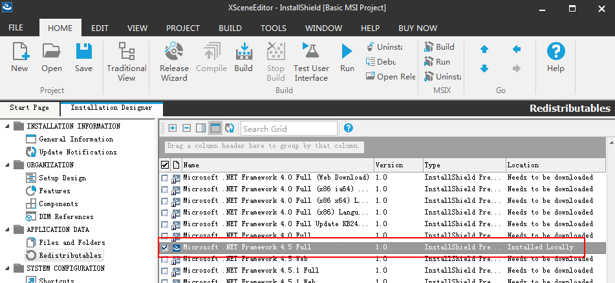Open the WINDOW ribbon tab

click(x=323, y=28)
